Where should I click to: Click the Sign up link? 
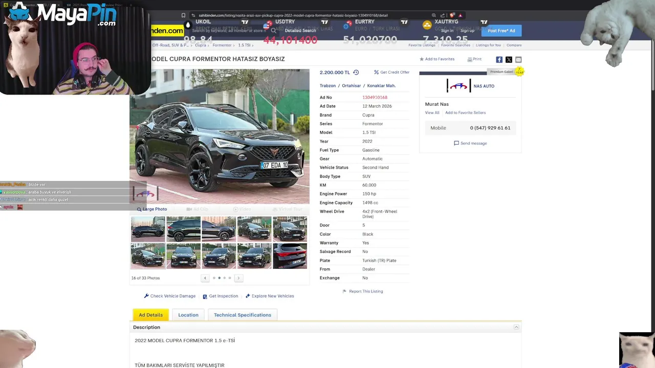point(467,31)
